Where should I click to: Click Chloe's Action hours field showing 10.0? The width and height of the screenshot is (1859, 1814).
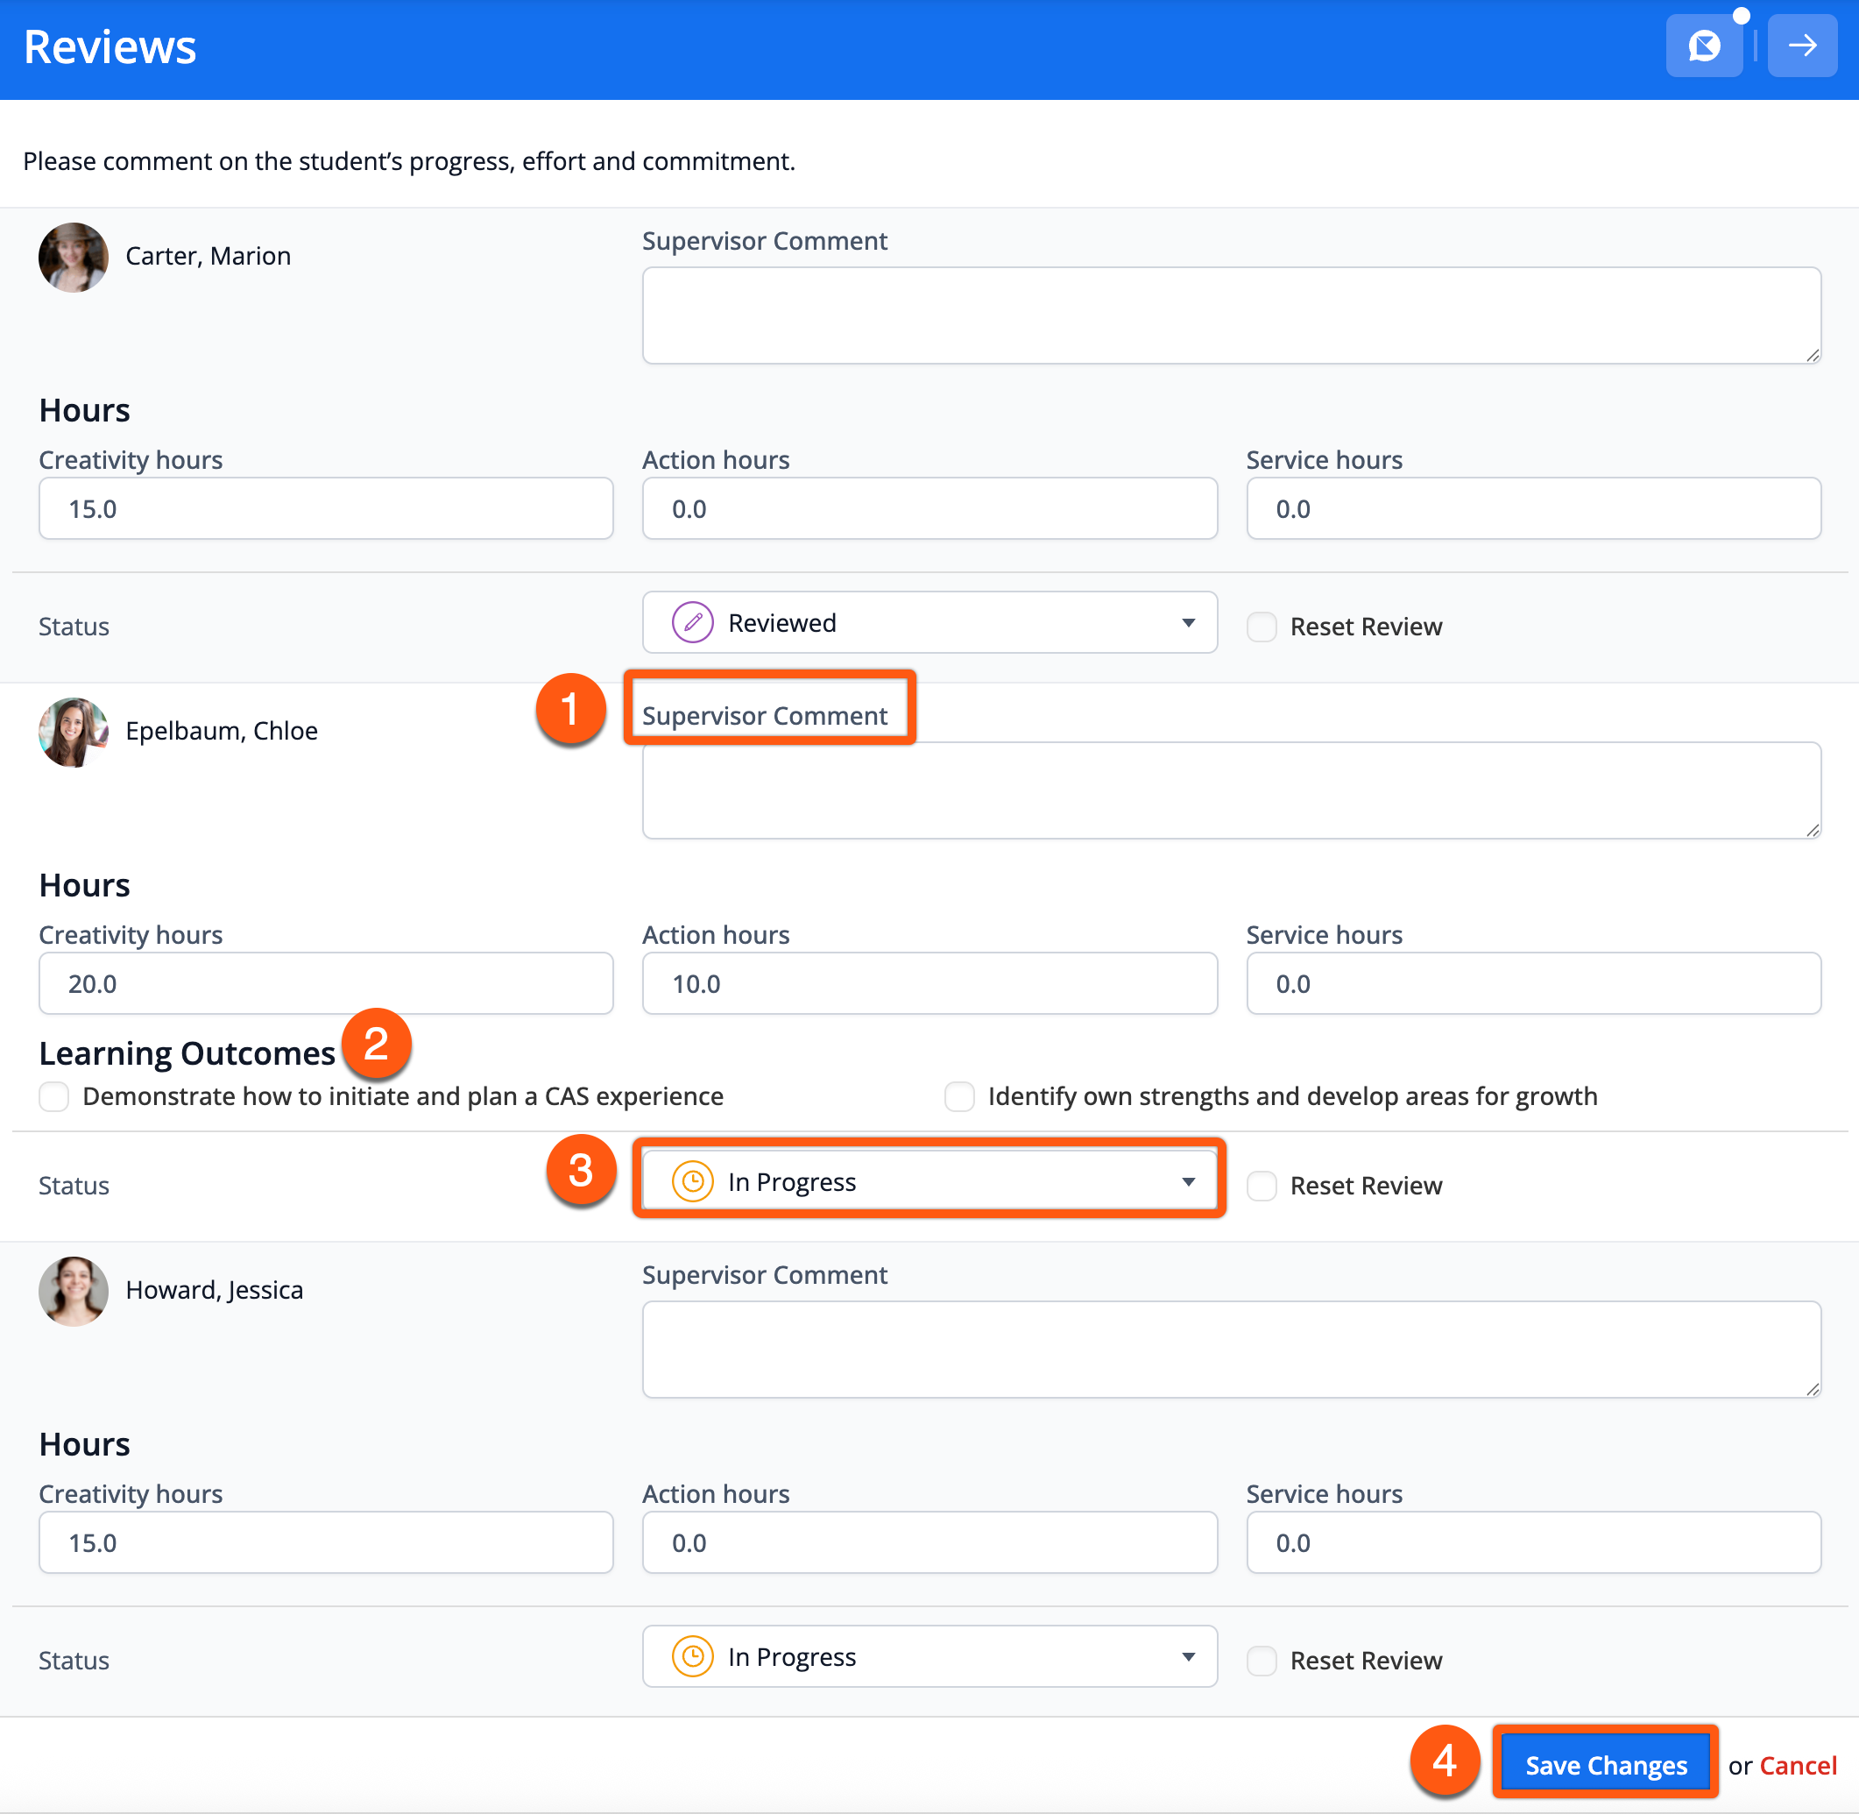click(x=929, y=983)
